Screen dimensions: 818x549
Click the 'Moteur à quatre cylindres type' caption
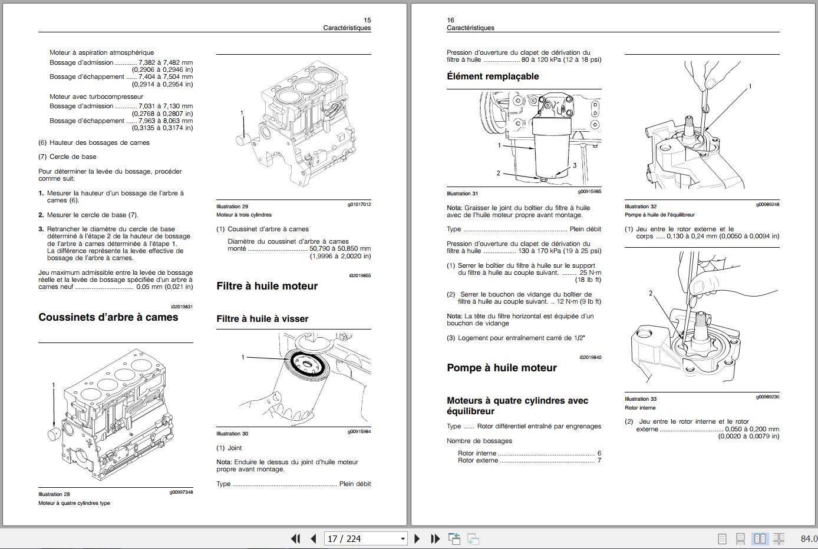coord(74,503)
